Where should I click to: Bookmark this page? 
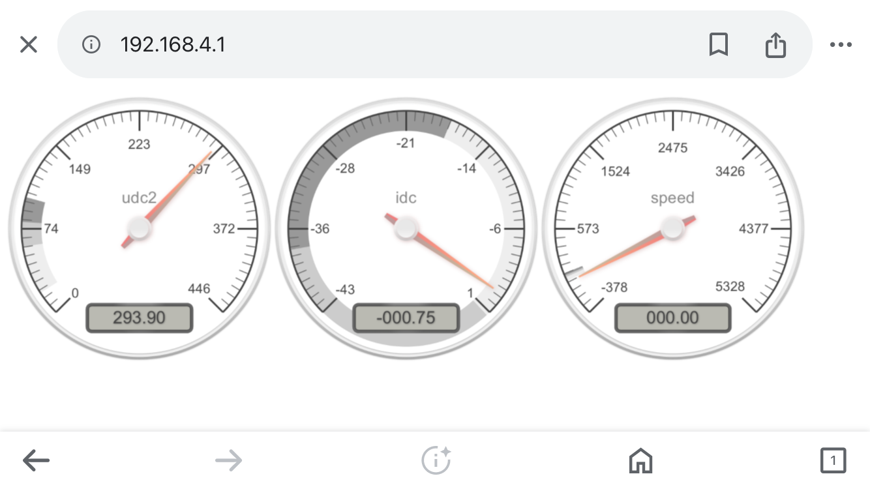(x=718, y=44)
